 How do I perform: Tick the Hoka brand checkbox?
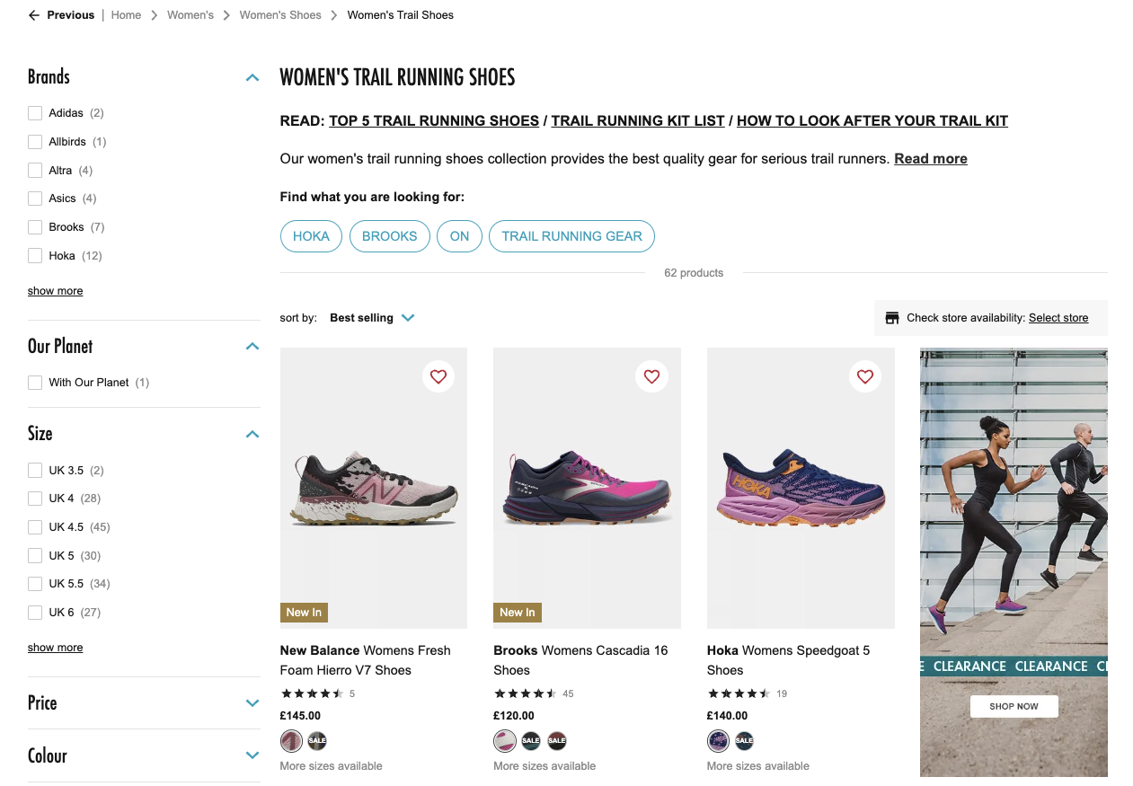35,256
